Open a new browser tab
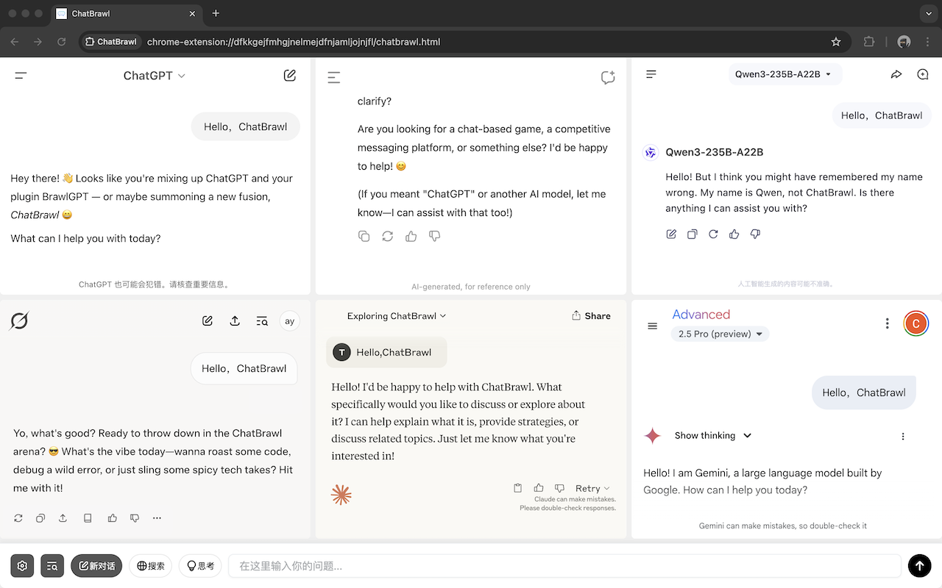This screenshot has height=588, width=942. [x=216, y=13]
